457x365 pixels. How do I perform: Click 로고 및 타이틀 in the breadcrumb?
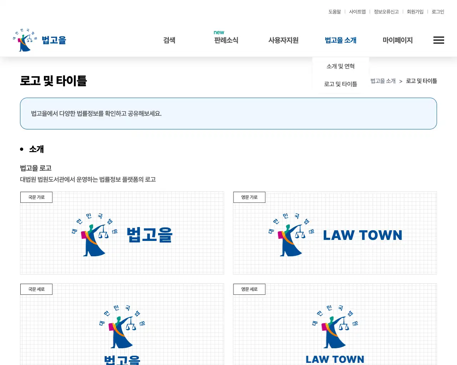point(422,81)
